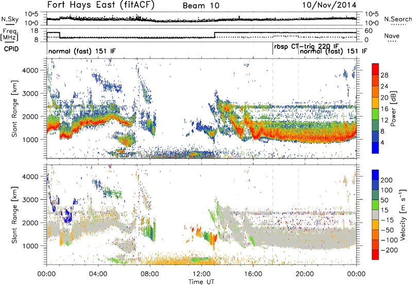Pick the red top segment of Power colorbar
The image size is (412, 285).
pyautogui.click(x=375, y=69)
